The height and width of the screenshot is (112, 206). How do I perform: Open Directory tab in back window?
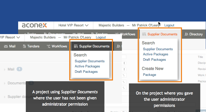point(194,34)
